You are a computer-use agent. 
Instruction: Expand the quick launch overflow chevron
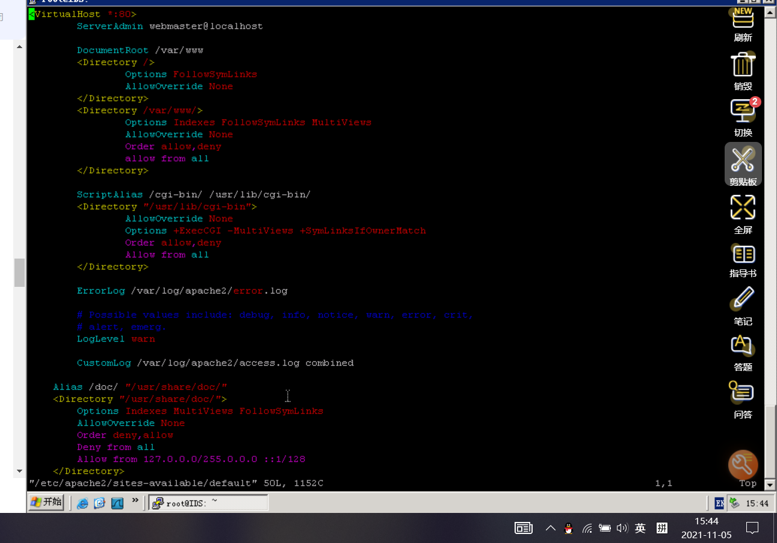pyautogui.click(x=135, y=500)
